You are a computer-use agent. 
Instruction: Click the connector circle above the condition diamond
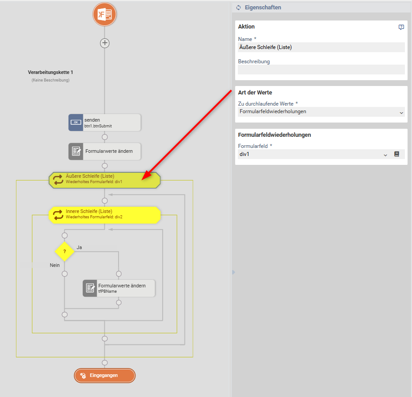pyautogui.click(x=65, y=235)
